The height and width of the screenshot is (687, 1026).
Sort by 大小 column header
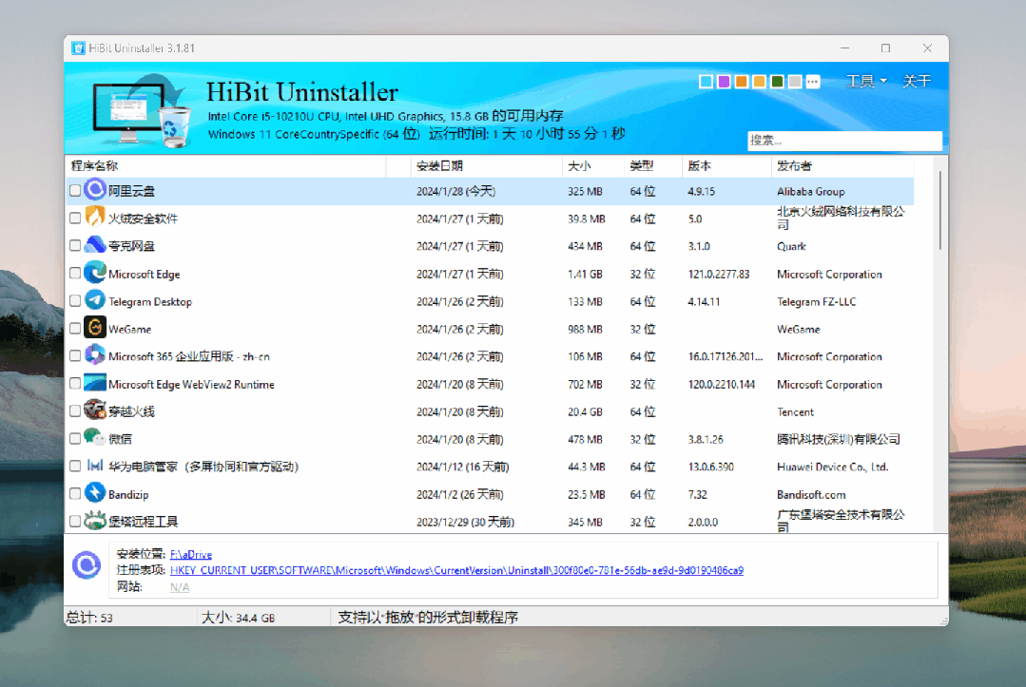[x=592, y=166]
